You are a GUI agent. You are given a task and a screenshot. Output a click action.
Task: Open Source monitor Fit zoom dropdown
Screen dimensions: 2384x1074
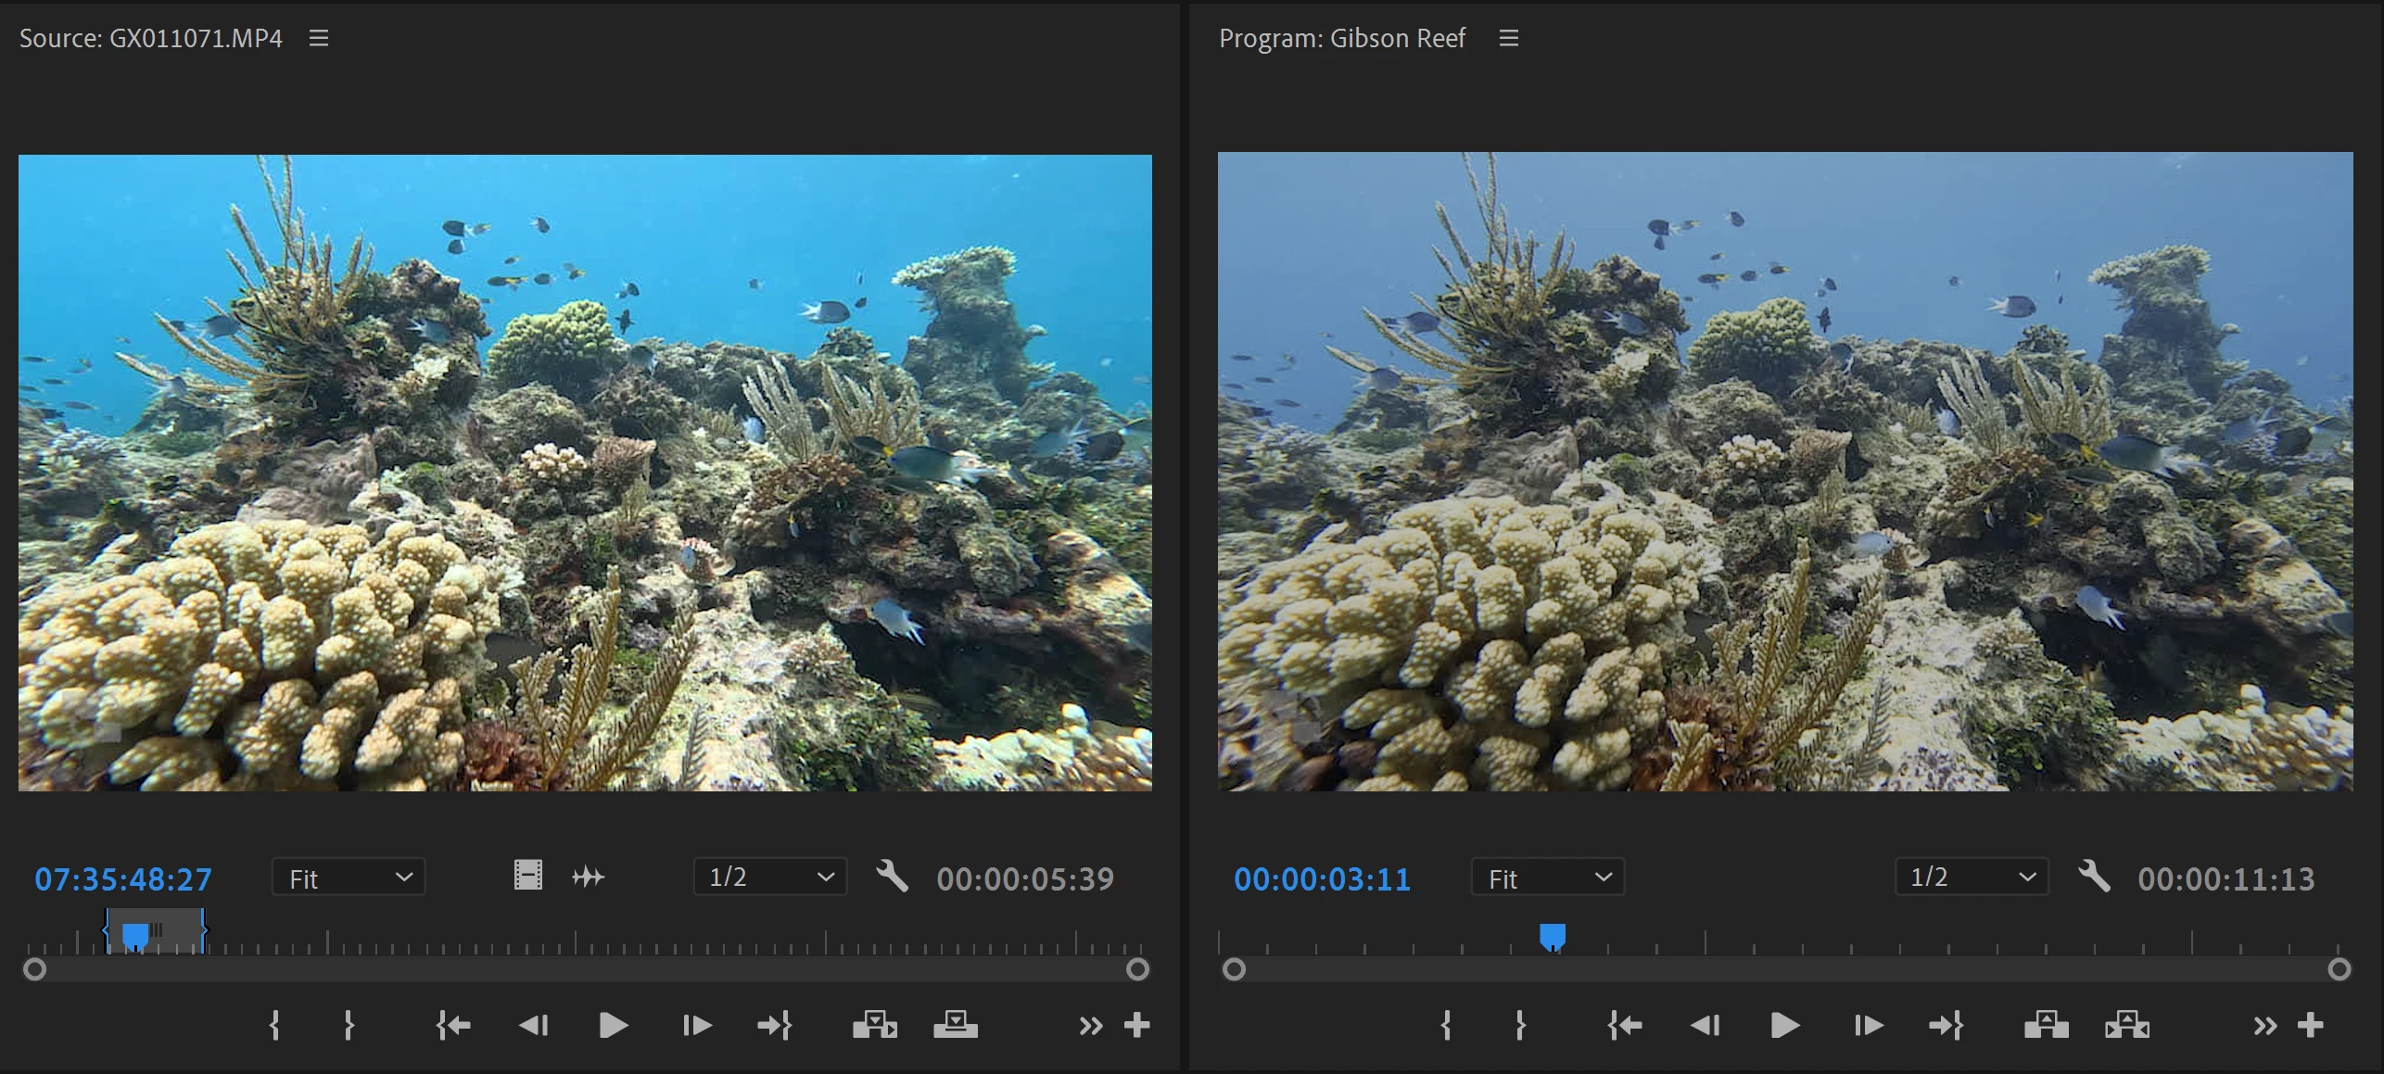(x=349, y=878)
